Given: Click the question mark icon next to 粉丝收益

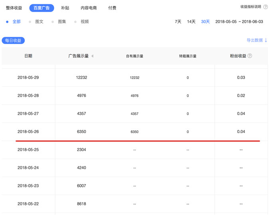Looking at the screenshot, I should (x=250, y=56).
